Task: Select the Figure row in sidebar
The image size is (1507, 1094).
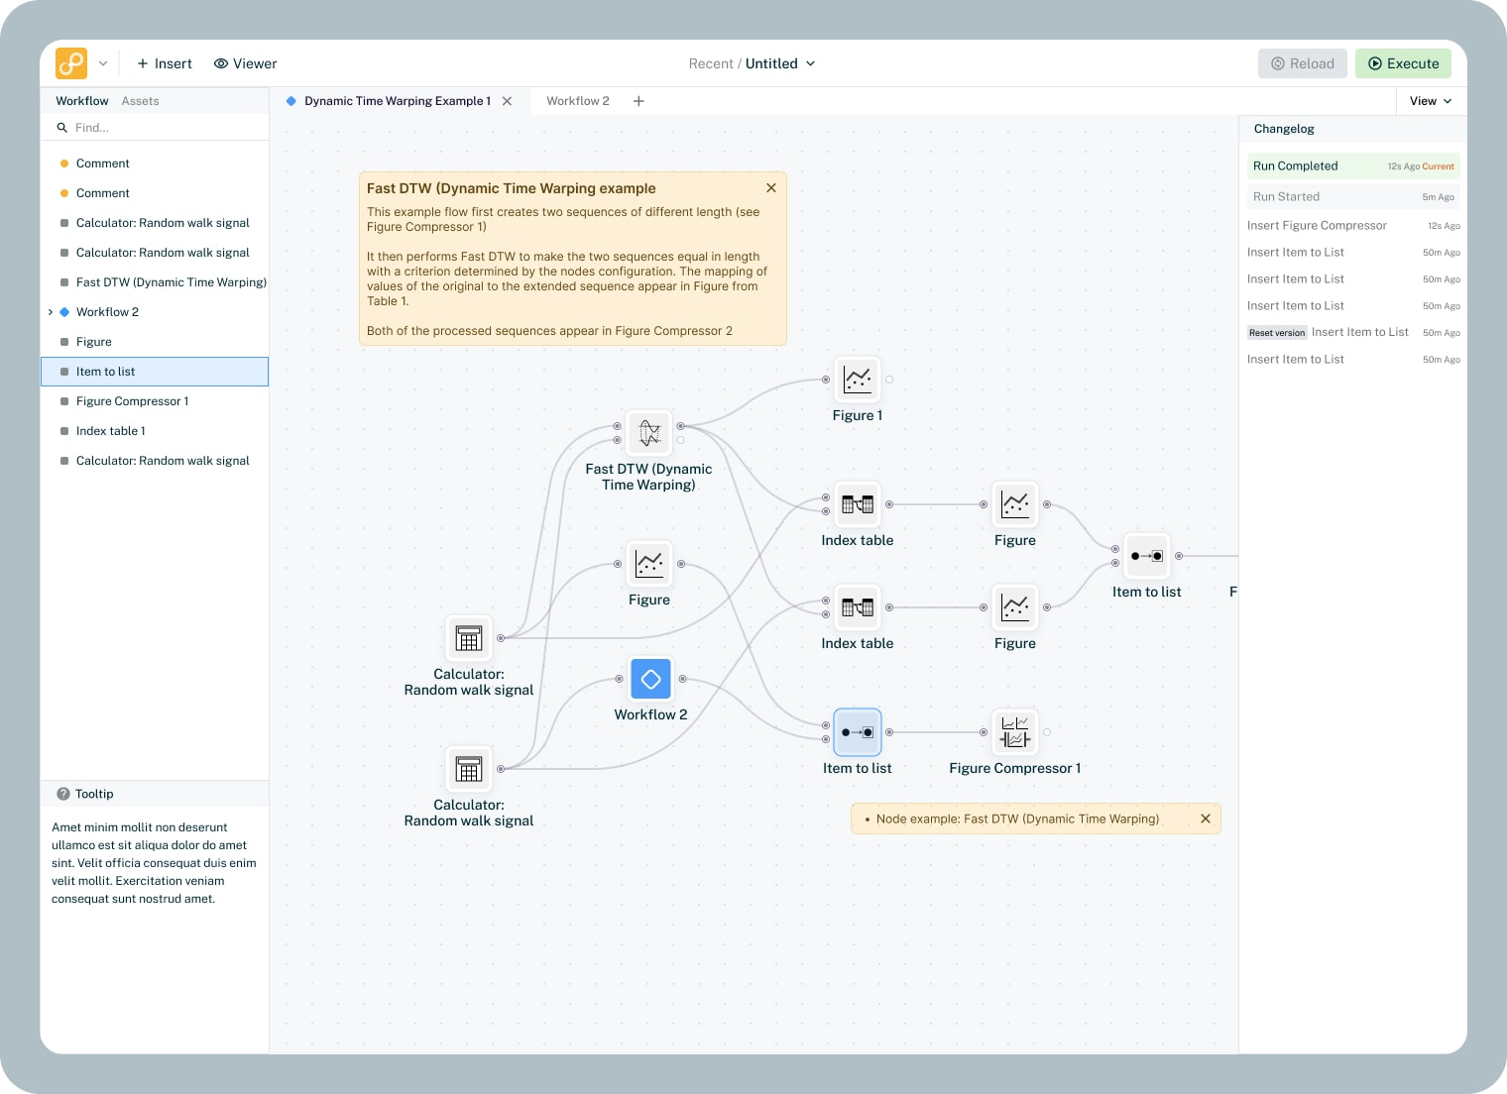Action: (x=155, y=342)
